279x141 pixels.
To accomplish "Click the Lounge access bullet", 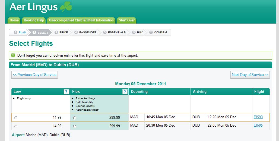I will pyautogui.click(x=85, y=106).
